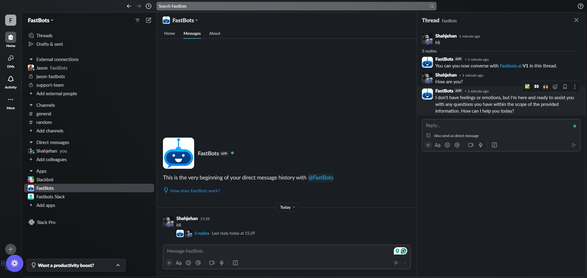Image resolution: width=587 pixels, height=278 pixels.
Task: Go back in history with left arrow
Action: tap(129, 6)
